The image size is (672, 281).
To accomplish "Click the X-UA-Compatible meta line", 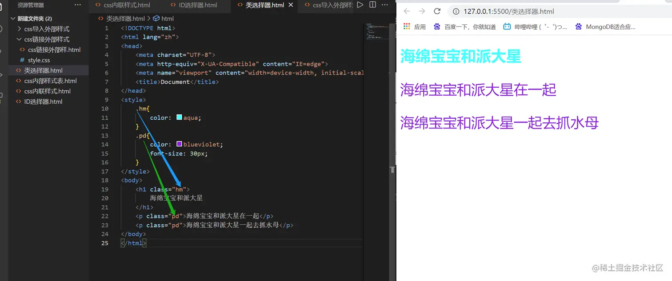I will tap(232, 64).
